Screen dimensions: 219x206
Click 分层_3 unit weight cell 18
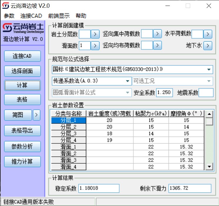click(x=109, y=134)
